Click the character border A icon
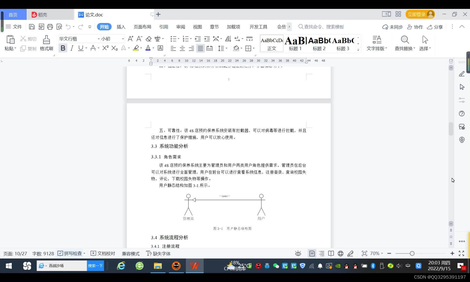 coord(160,48)
